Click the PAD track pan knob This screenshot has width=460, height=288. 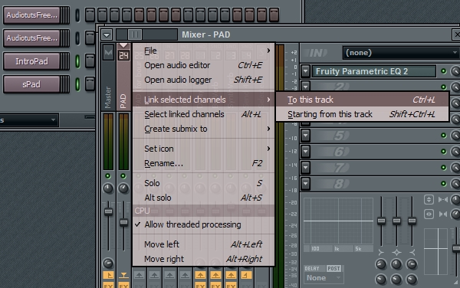[x=123, y=188]
